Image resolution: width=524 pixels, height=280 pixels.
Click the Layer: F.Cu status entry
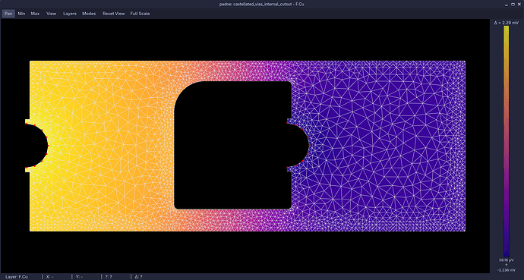point(17,277)
